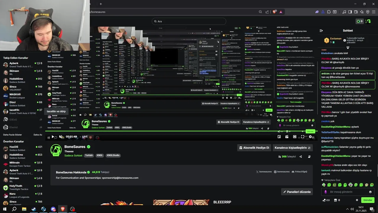Open the user profile avatar menu
Screen dimensions: 378x213
coord(368,21)
